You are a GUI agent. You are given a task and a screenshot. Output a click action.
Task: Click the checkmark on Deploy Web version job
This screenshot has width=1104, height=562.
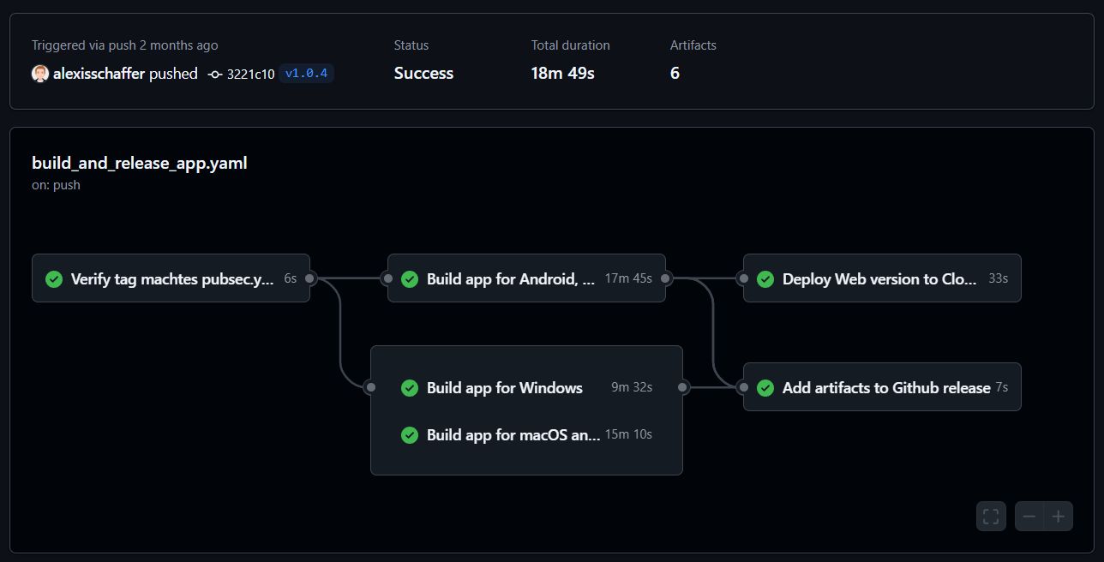click(765, 278)
